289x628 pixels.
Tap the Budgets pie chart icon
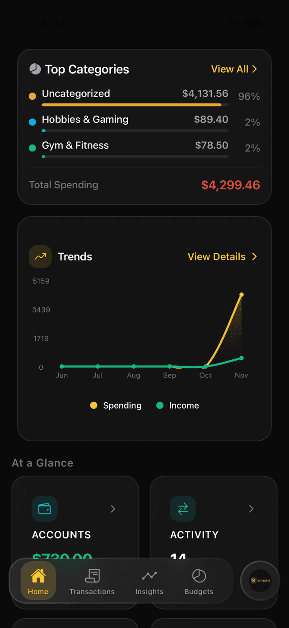[x=199, y=576]
